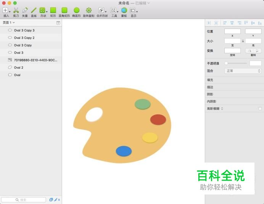Click the 填充 fills section header
This screenshot has width=264, height=204.
pyautogui.click(x=234, y=80)
